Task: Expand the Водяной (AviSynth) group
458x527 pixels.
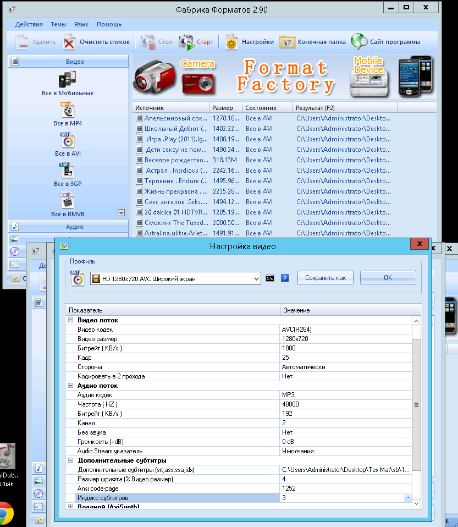Action: coord(70,506)
